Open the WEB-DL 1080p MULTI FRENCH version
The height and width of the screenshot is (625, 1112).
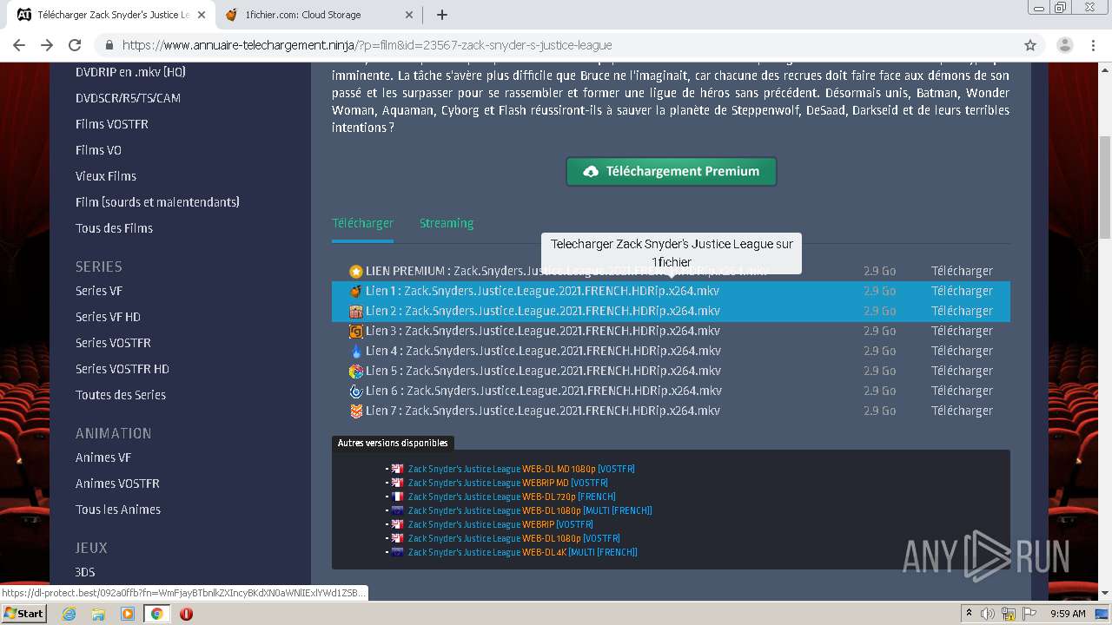tap(530, 510)
